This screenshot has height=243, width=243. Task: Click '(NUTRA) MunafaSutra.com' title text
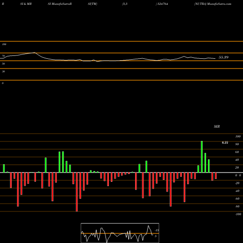[x=213, y=4]
